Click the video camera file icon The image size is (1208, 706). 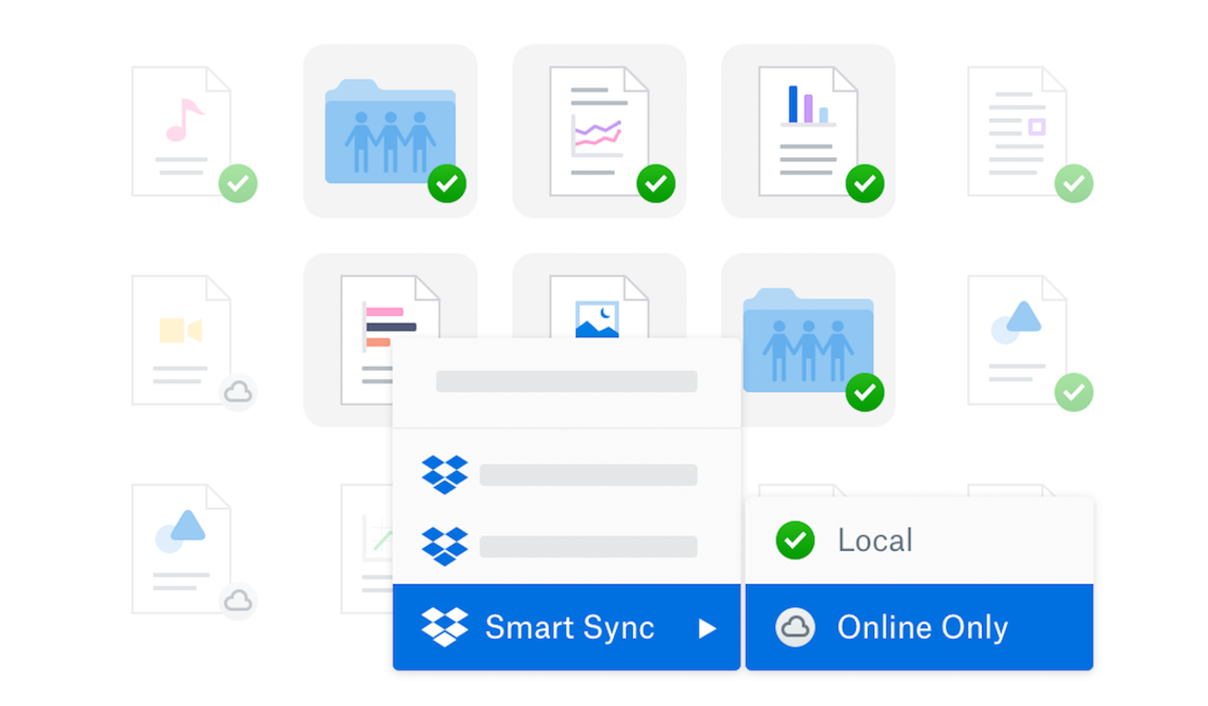point(181,339)
